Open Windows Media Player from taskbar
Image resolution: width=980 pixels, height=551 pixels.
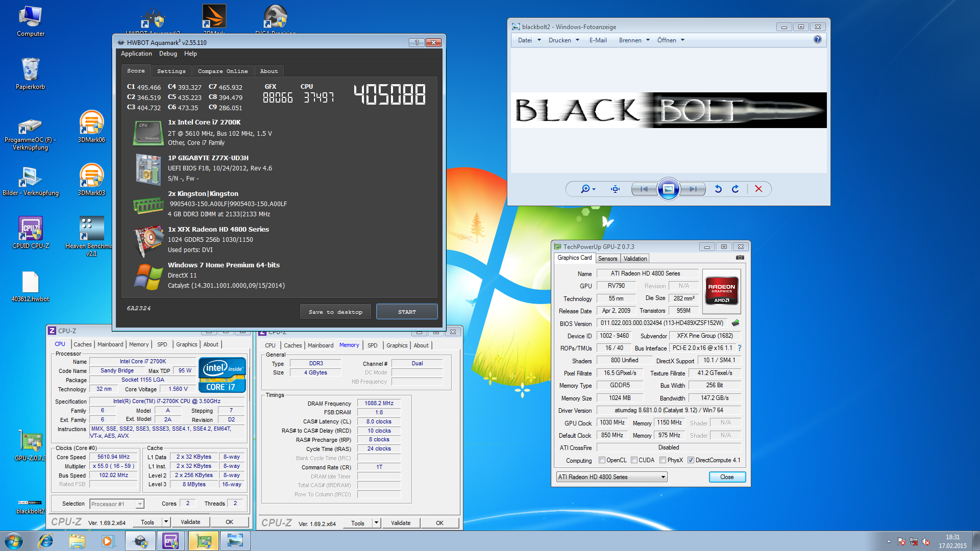click(108, 541)
